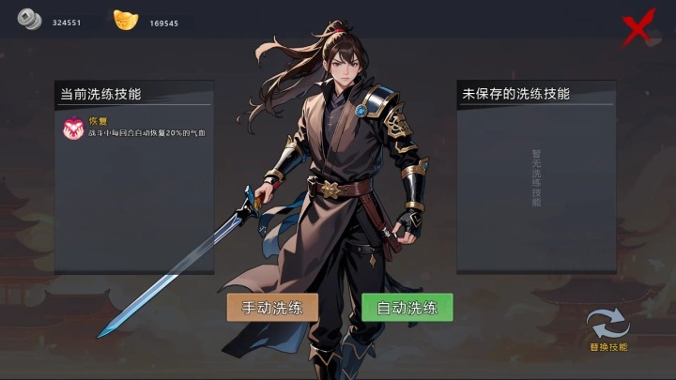Click the silver coin currency icon

tap(29, 20)
